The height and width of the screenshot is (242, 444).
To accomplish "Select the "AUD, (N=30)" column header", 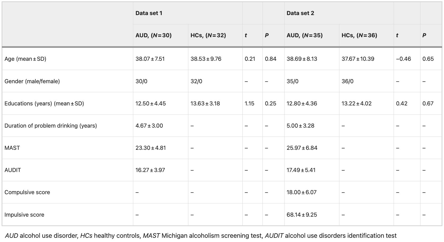I will pyautogui.click(x=153, y=35).
